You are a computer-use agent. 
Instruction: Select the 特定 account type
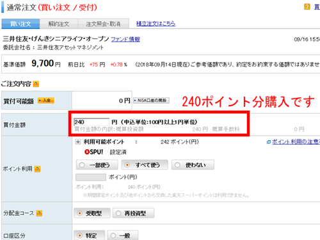coord(89,236)
